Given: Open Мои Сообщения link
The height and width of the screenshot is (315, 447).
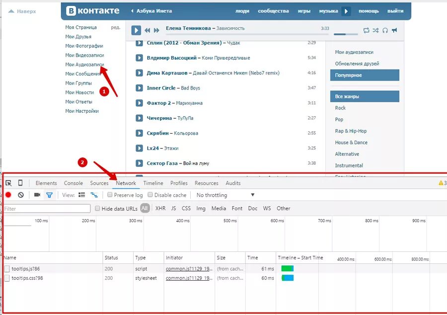Looking at the screenshot, I should tap(82, 74).
